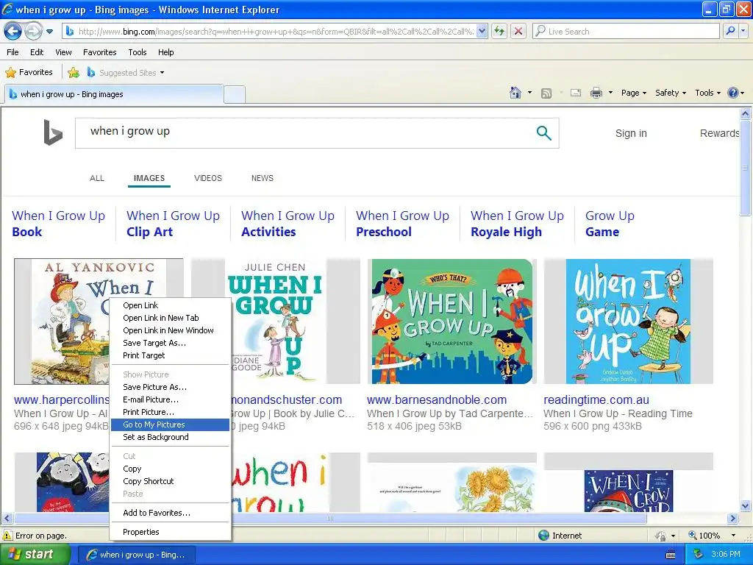Viewport: 753px width, 565px height.
Task: Click the red Stop loading icon
Action: [518, 31]
